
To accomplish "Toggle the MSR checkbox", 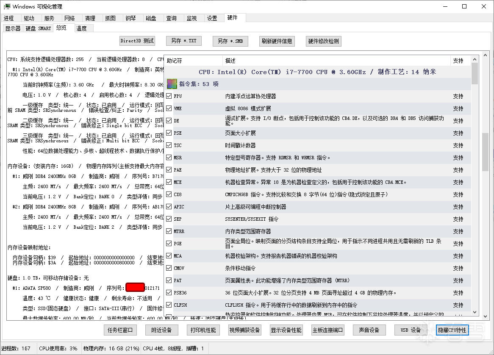I will [169, 158].
